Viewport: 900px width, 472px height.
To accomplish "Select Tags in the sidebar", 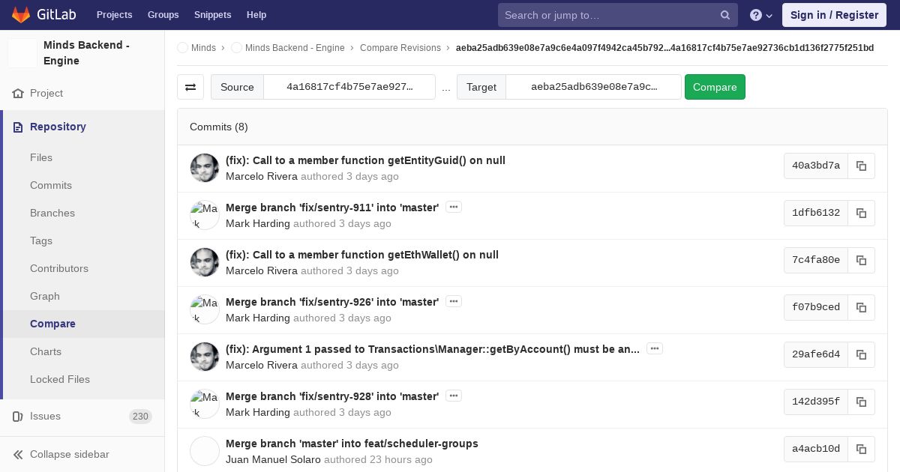I will [41, 240].
